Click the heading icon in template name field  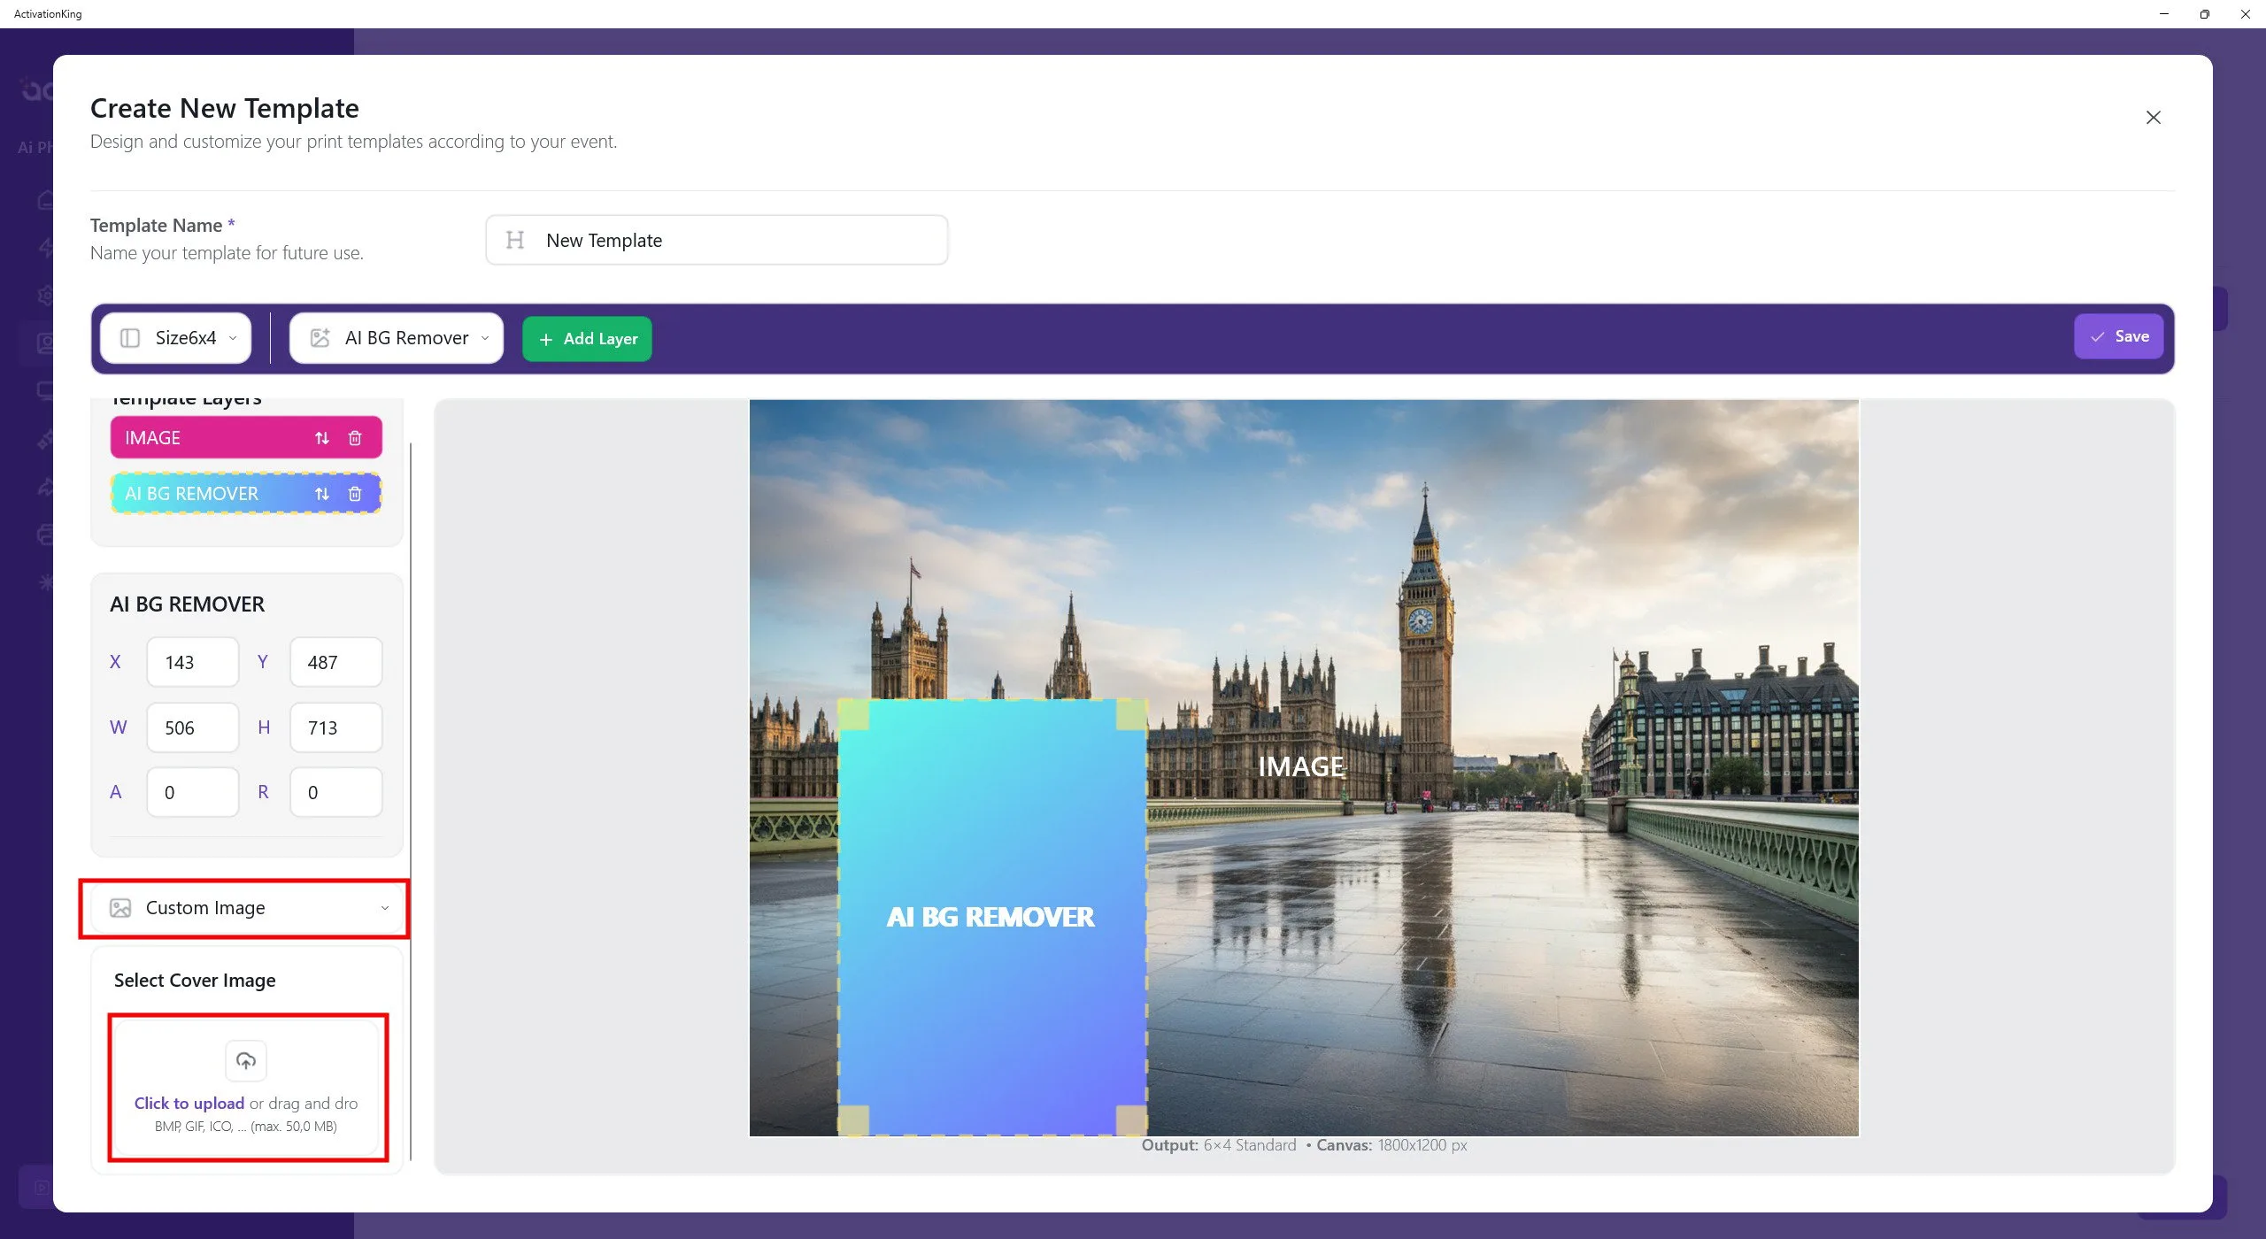[515, 240]
